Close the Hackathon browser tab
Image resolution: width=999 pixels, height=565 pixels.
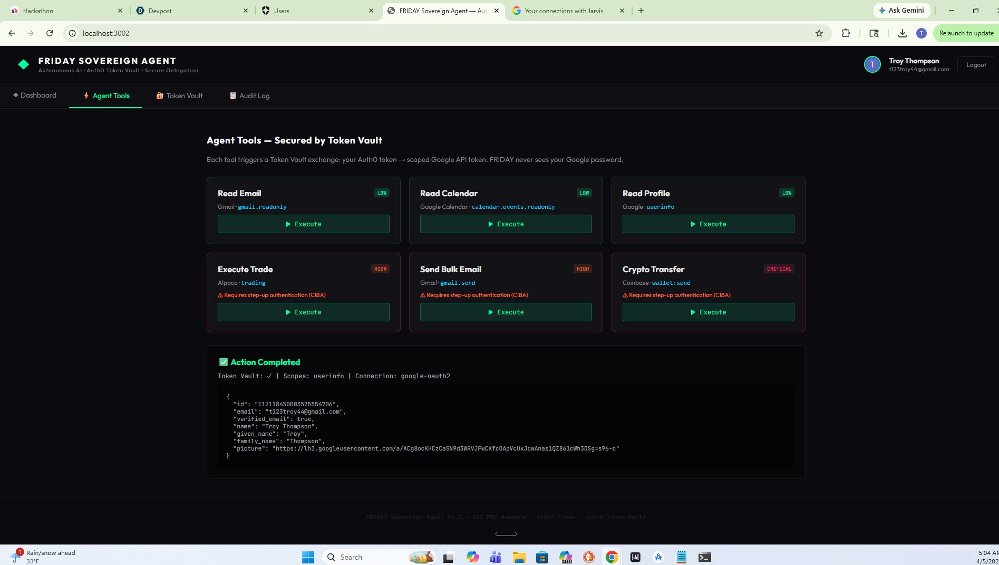[x=120, y=11]
